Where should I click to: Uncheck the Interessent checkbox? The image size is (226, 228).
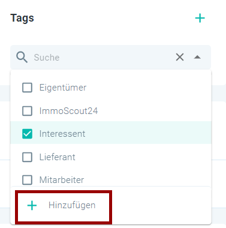(27, 134)
